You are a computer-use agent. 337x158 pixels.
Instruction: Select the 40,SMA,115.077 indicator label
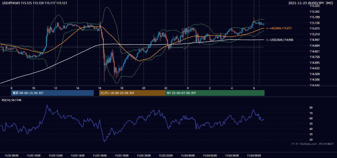pyautogui.click(x=279, y=28)
